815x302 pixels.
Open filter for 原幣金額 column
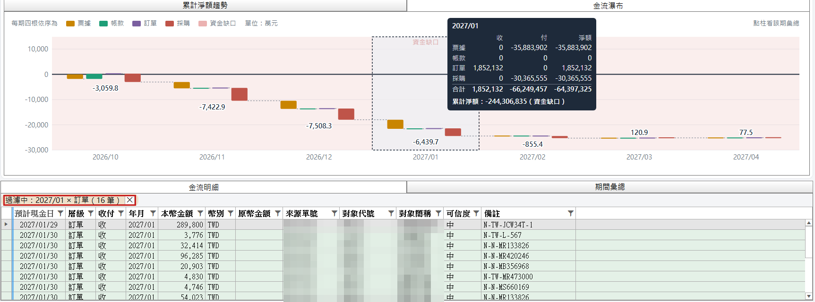point(278,214)
